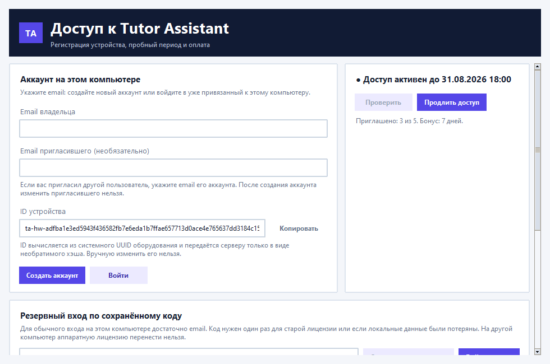The width and height of the screenshot is (550, 364).
Task: Click the Войти button under device ID
Action: (x=118, y=276)
